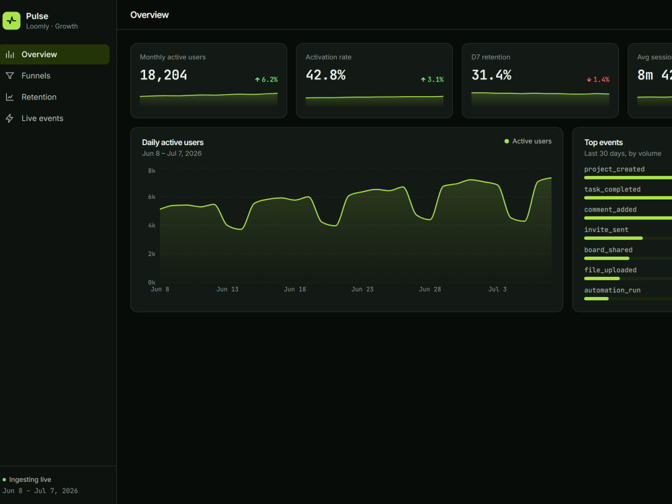Click the Jun 8 – Jul 7, 2026 chart subtitle
This screenshot has width=672, height=504.
(x=172, y=153)
